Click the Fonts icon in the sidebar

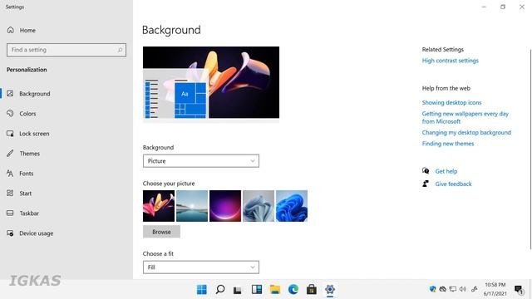pyautogui.click(x=10, y=174)
